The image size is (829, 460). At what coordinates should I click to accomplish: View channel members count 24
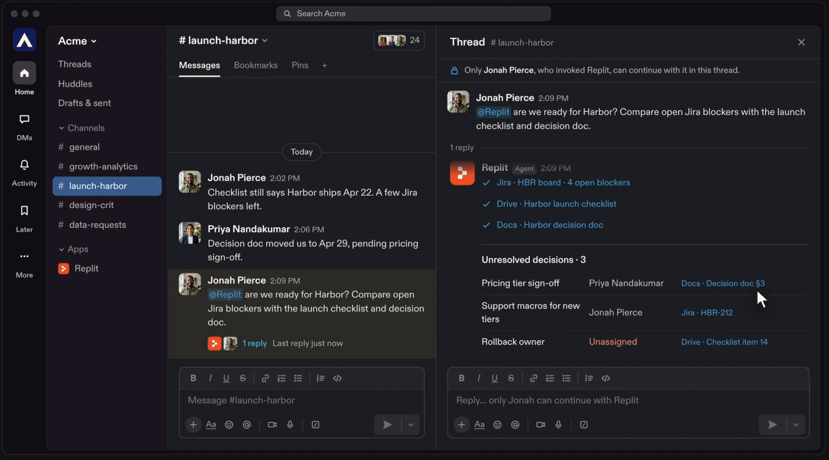[399, 40]
